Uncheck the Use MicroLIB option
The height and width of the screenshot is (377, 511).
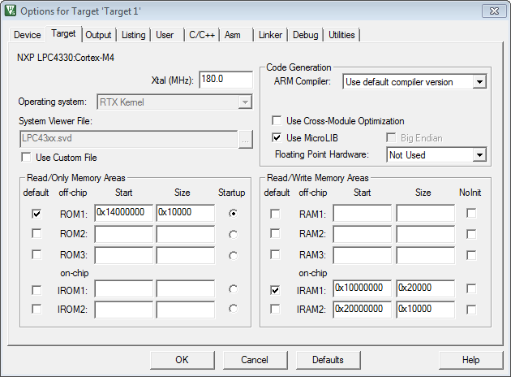(277, 138)
